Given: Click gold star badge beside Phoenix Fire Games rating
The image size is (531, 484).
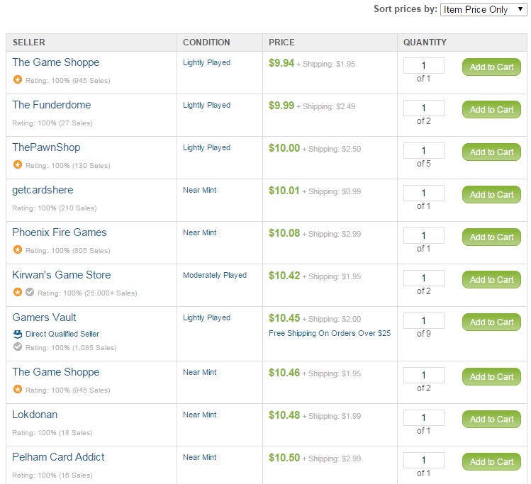Looking at the screenshot, I should pyautogui.click(x=18, y=249).
